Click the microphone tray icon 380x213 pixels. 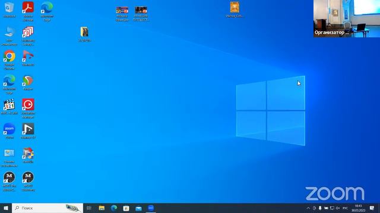pos(320,208)
